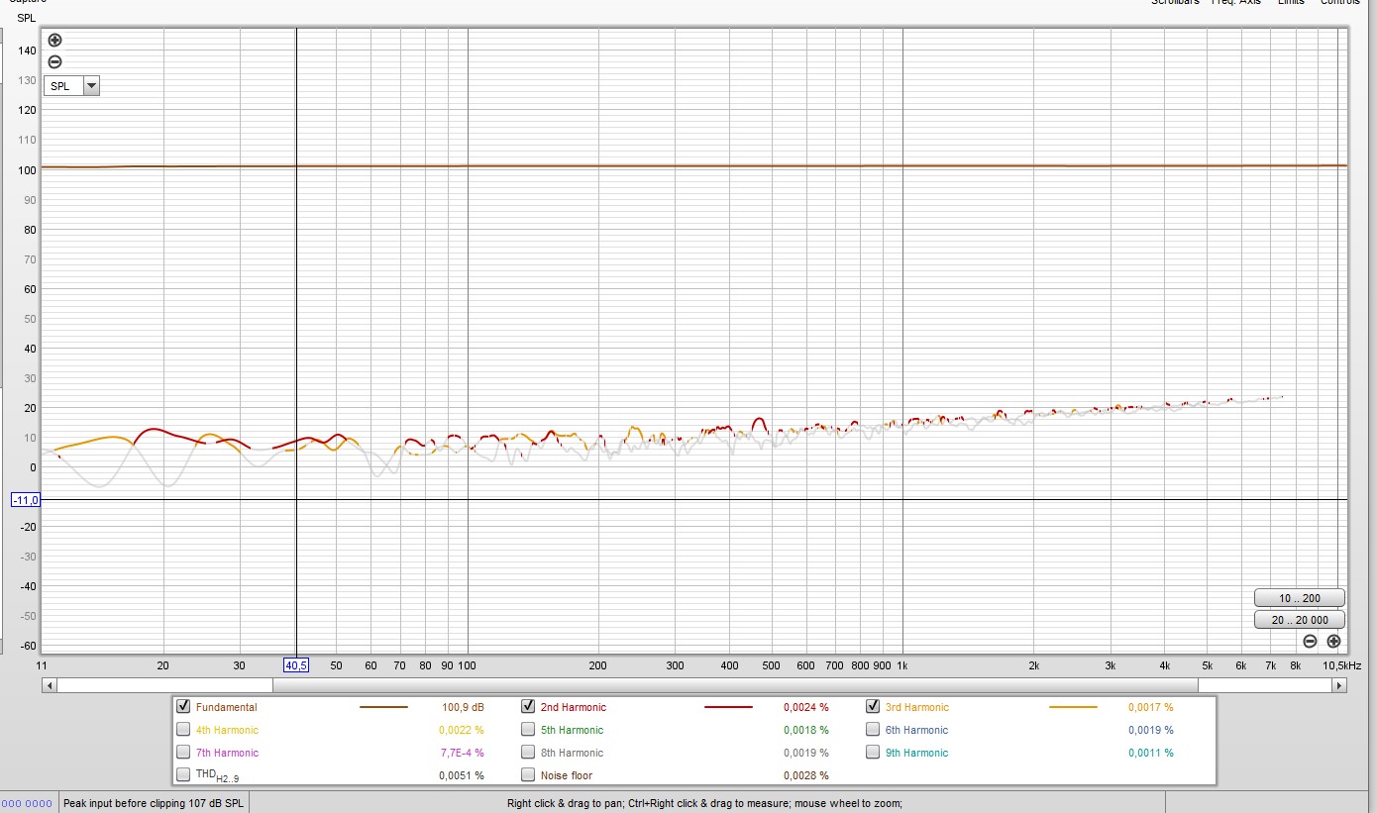Click the 5th Harmonic value 0,0018 %
Viewport: 1377px width, 813px height.
point(806,731)
